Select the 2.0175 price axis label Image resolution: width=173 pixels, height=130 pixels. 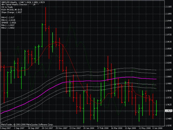(x=169, y=70)
